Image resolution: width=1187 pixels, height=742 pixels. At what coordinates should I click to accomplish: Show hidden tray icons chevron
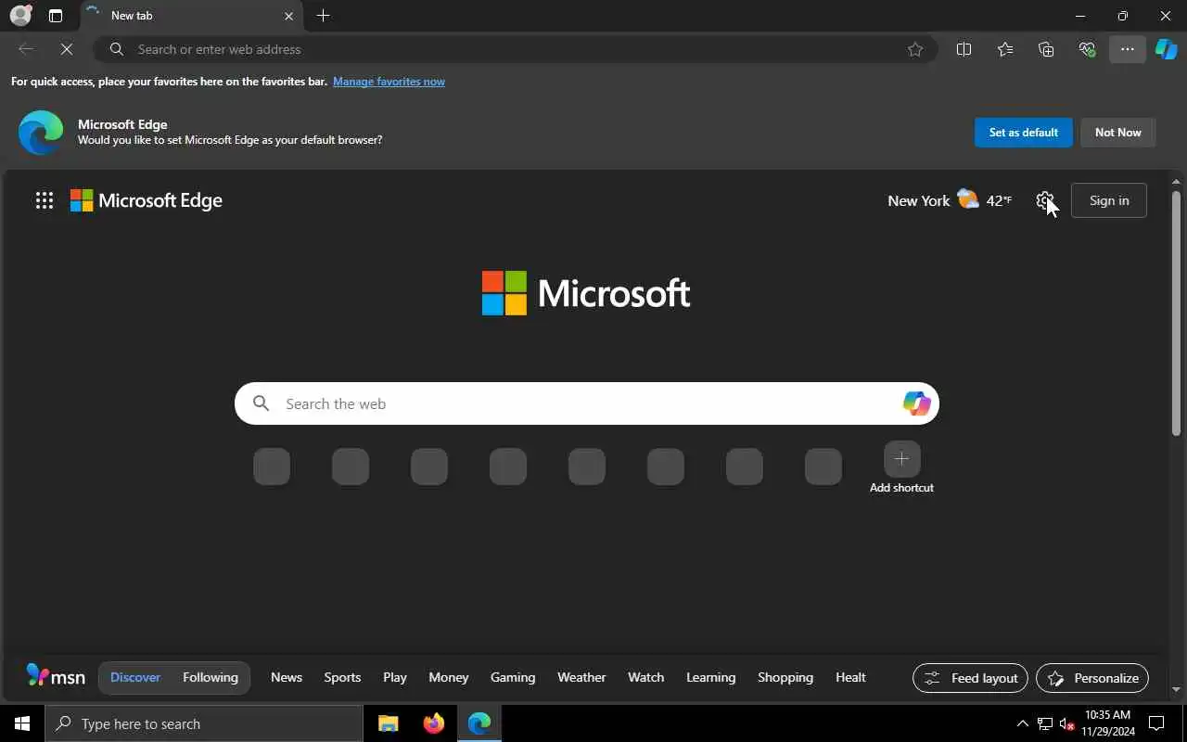pyautogui.click(x=1022, y=723)
